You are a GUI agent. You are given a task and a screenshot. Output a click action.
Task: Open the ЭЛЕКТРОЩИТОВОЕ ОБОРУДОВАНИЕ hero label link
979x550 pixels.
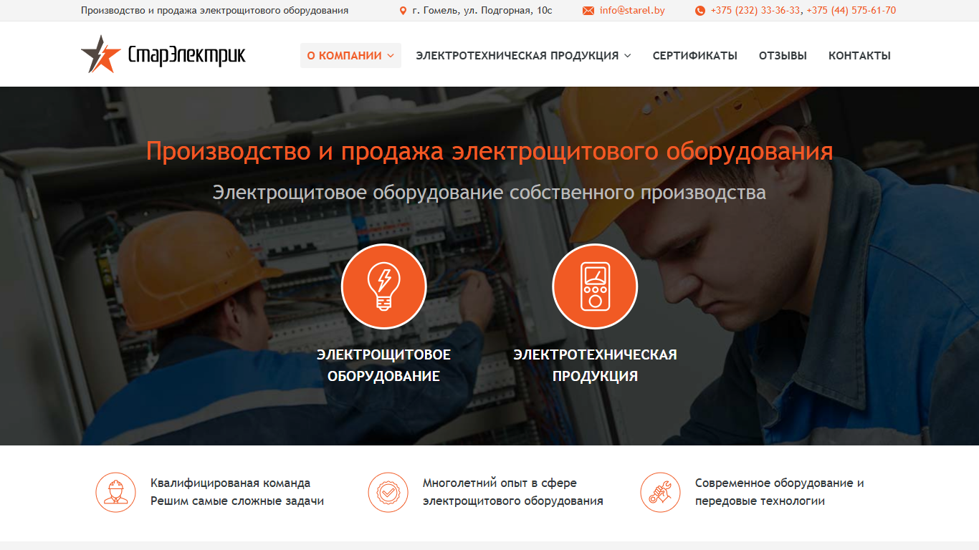click(x=383, y=365)
